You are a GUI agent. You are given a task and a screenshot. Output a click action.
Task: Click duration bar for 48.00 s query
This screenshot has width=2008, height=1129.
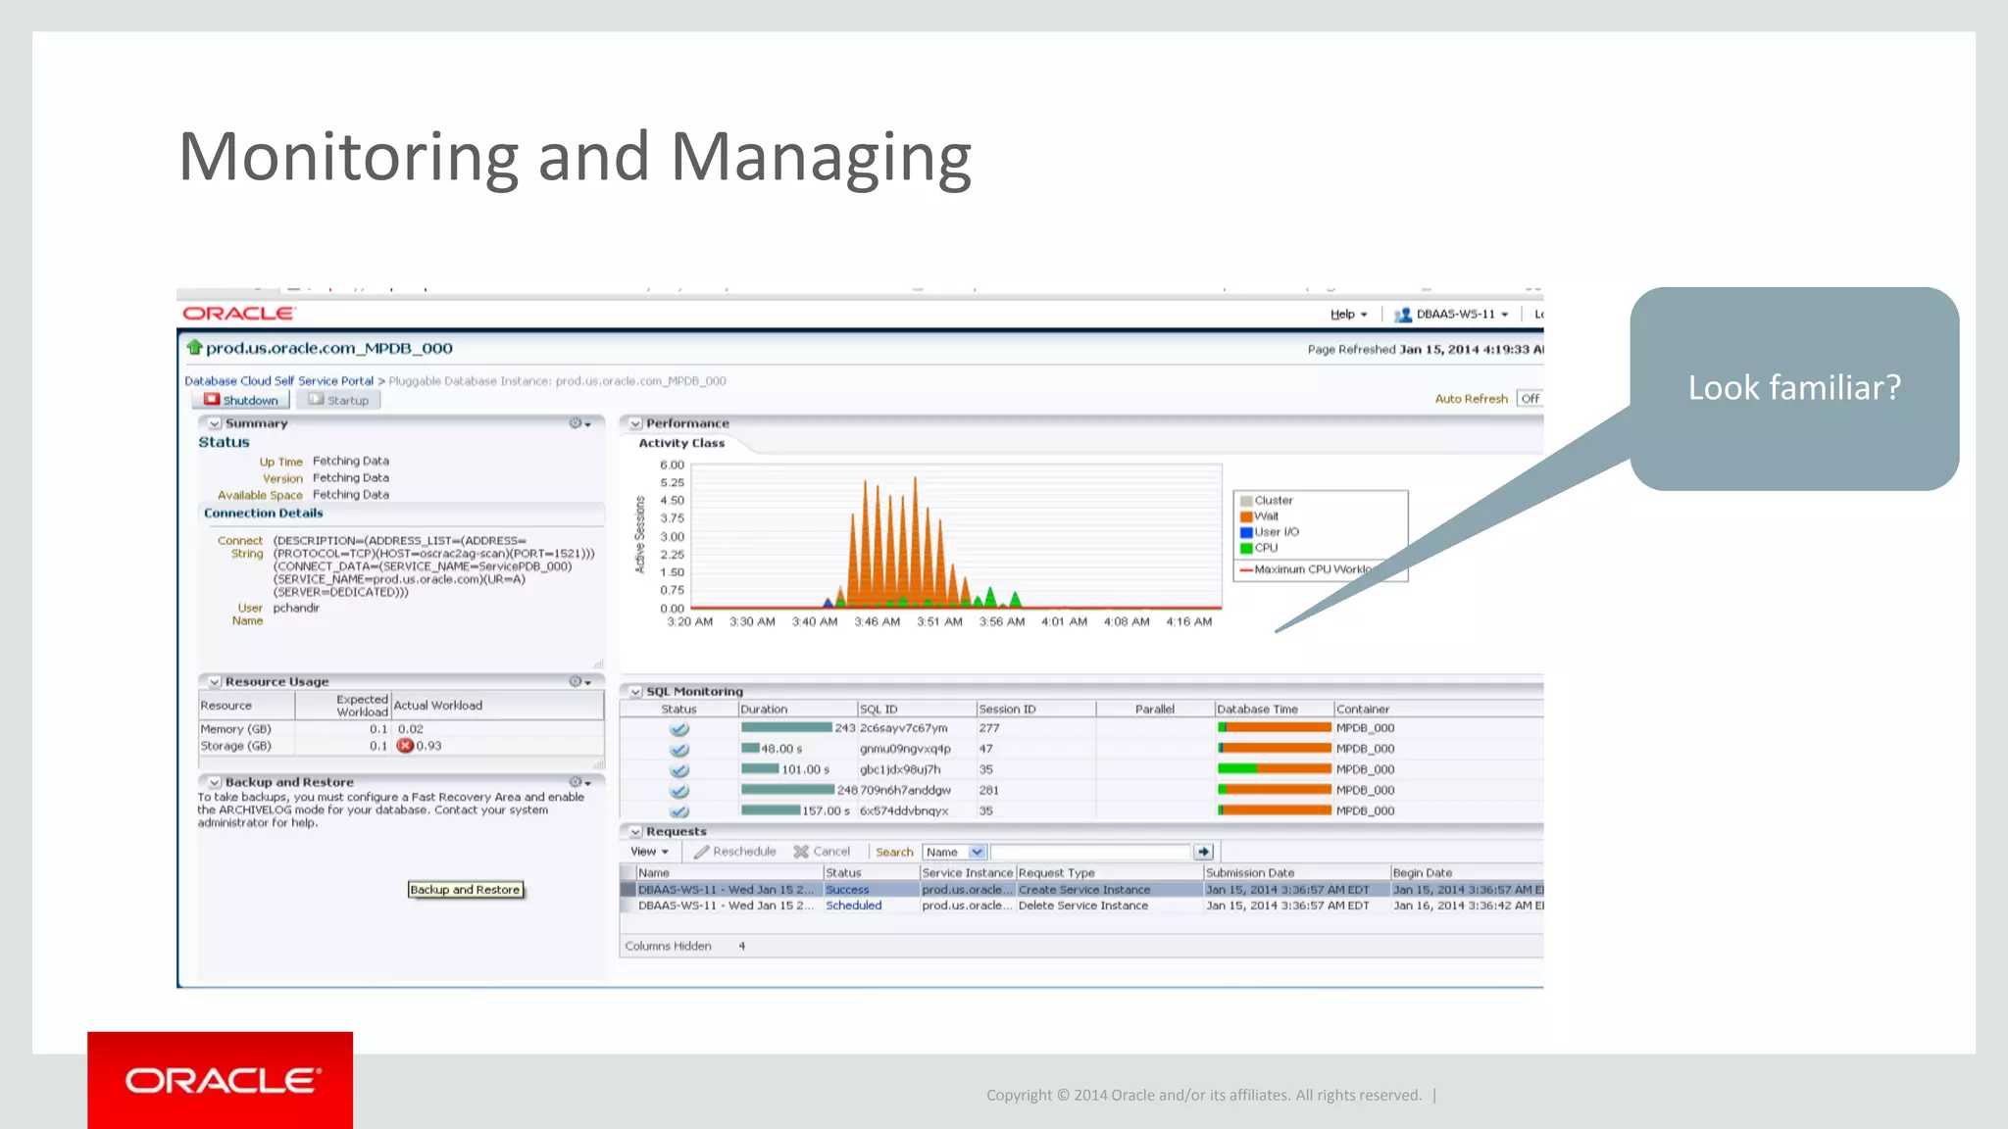[750, 749]
